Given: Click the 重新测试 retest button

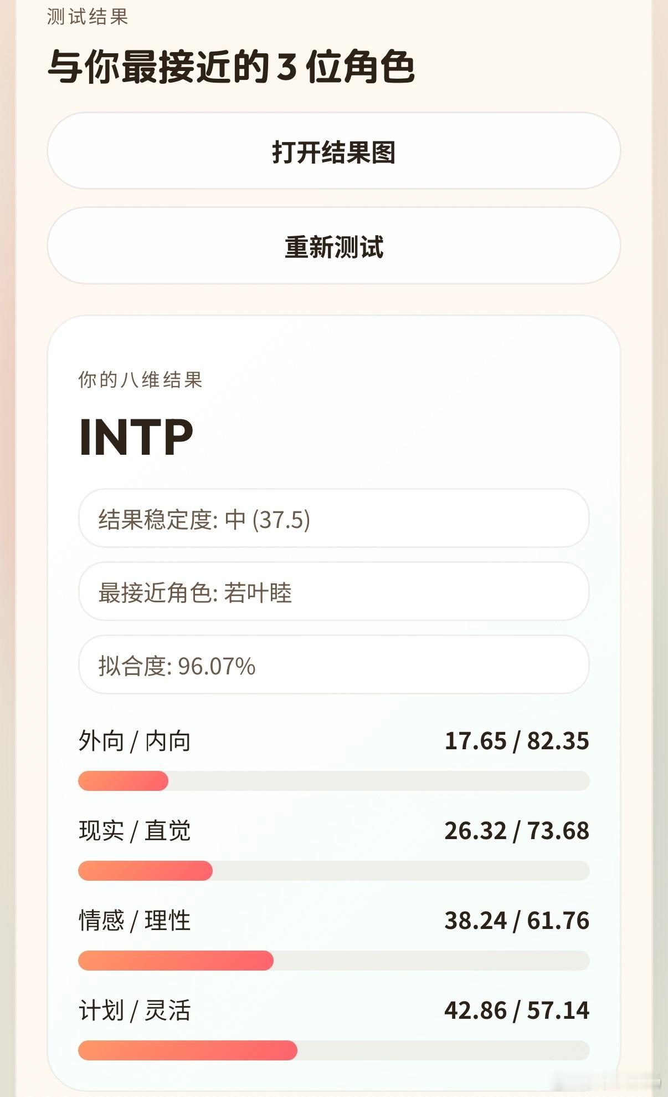Looking at the screenshot, I should pyautogui.click(x=333, y=246).
